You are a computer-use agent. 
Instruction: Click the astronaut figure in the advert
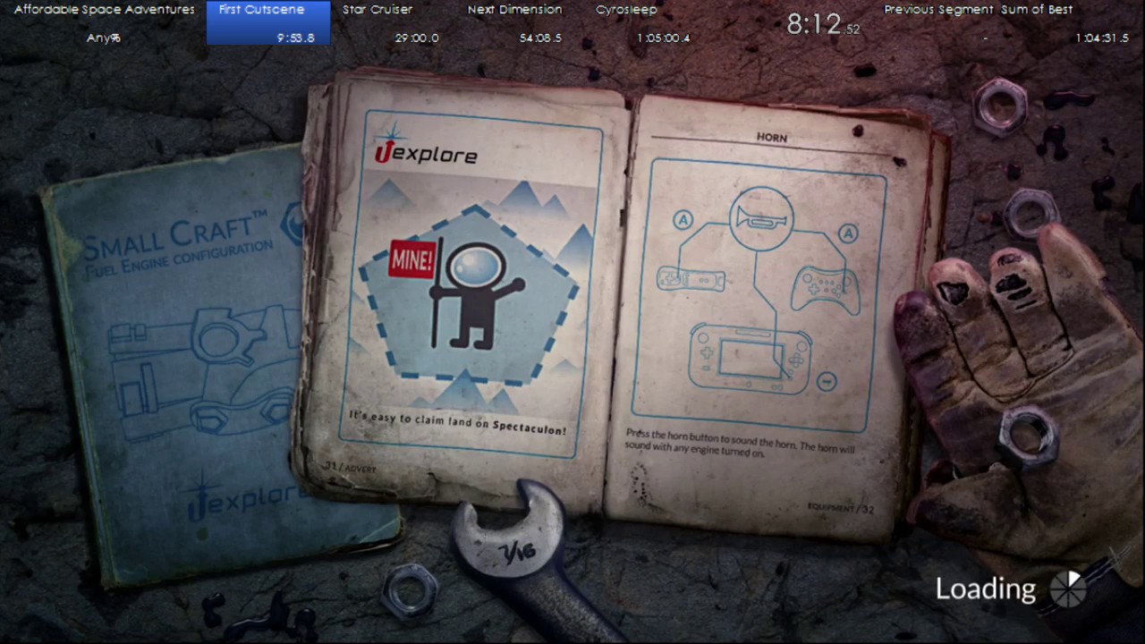(479, 295)
